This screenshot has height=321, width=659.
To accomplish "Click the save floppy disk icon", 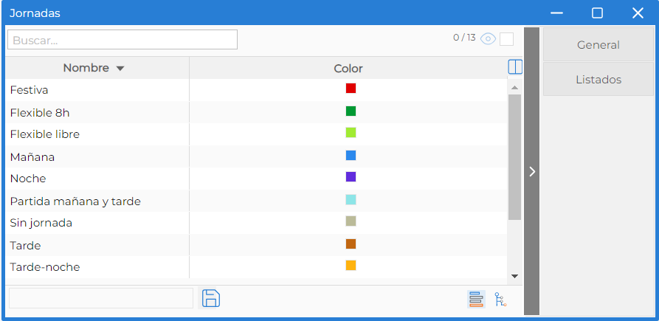I will [211, 298].
